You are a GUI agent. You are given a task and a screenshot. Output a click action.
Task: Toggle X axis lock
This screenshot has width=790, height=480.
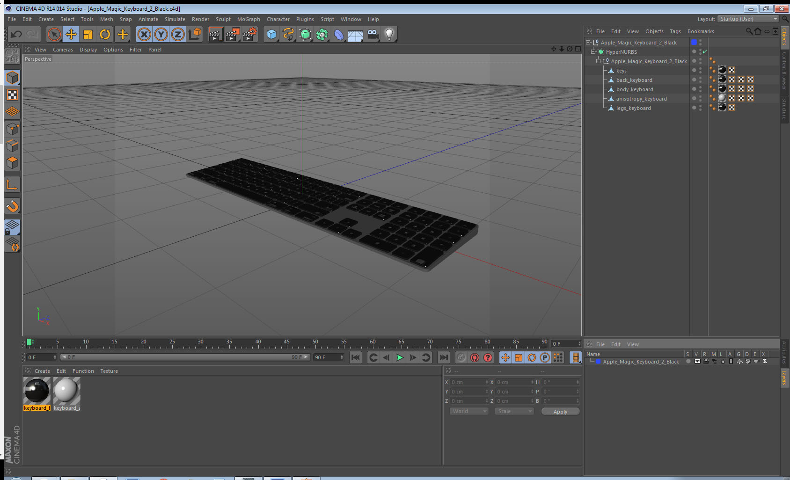(x=144, y=34)
